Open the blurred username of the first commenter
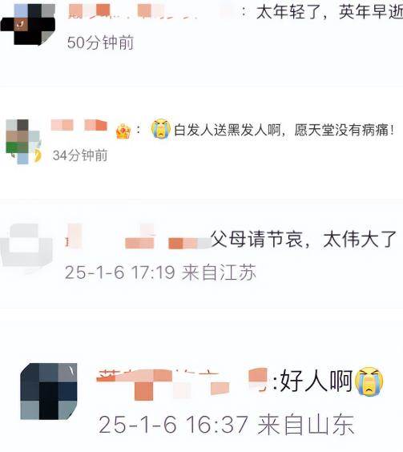Viewport: 403px width, 452px height. pos(153,12)
